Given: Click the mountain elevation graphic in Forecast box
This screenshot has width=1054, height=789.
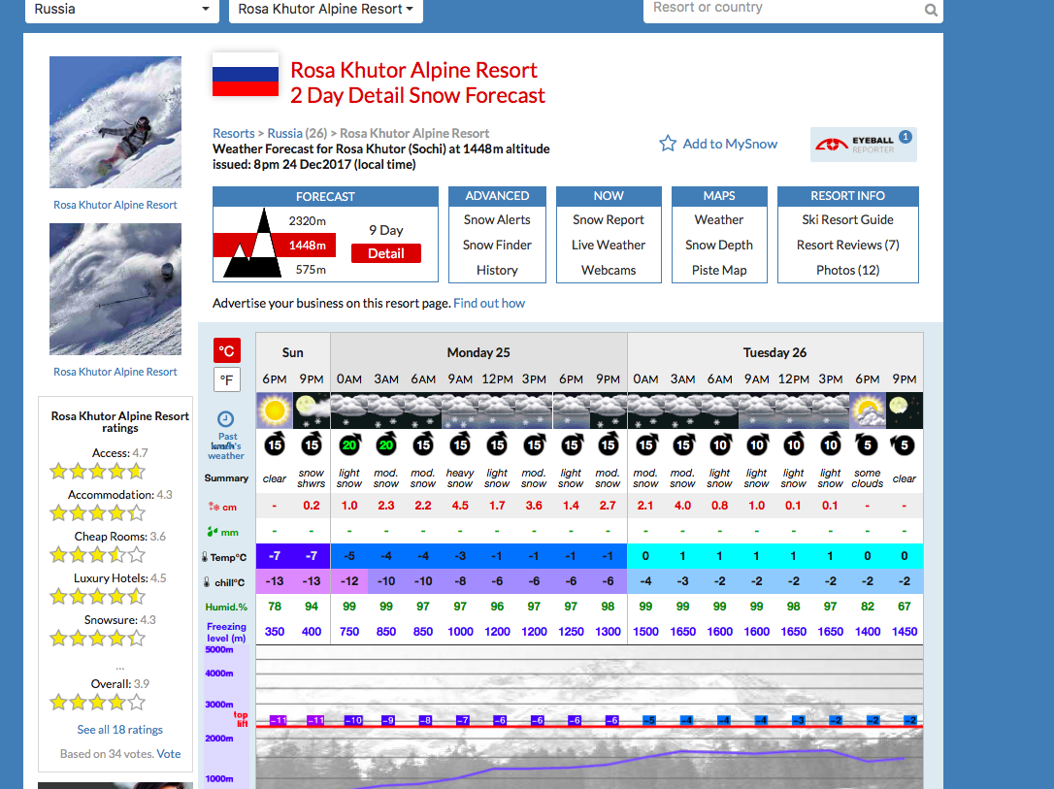Looking at the screenshot, I should point(252,244).
